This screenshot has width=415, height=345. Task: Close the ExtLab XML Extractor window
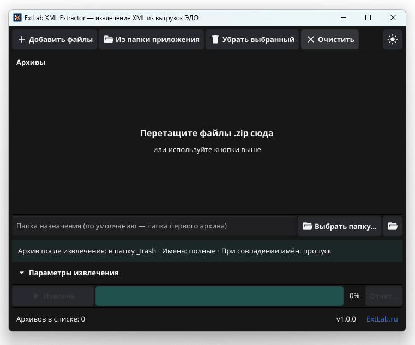[393, 18]
